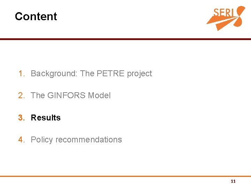Click the dark red divider under the title

[125, 39]
